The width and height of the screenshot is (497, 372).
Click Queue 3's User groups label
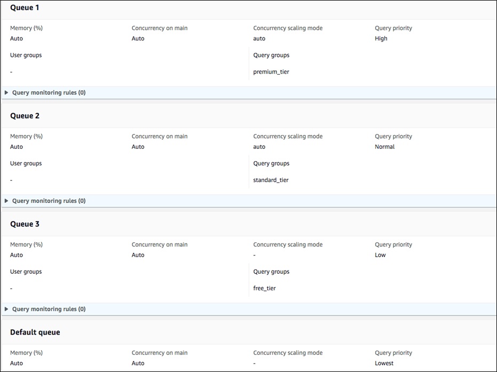(26, 272)
